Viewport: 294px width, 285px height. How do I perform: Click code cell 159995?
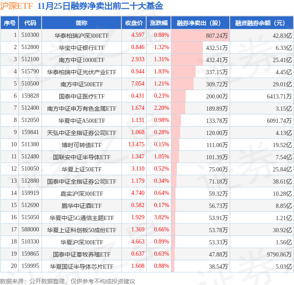30,266
